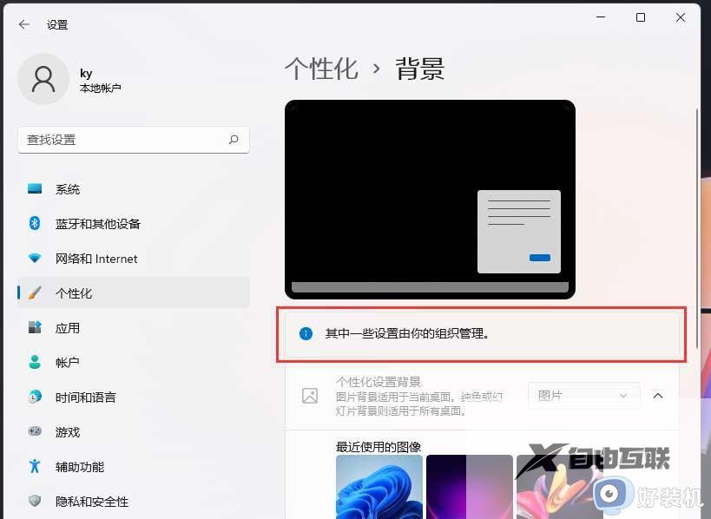Open 应用 using its apps icon

[35, 327]
